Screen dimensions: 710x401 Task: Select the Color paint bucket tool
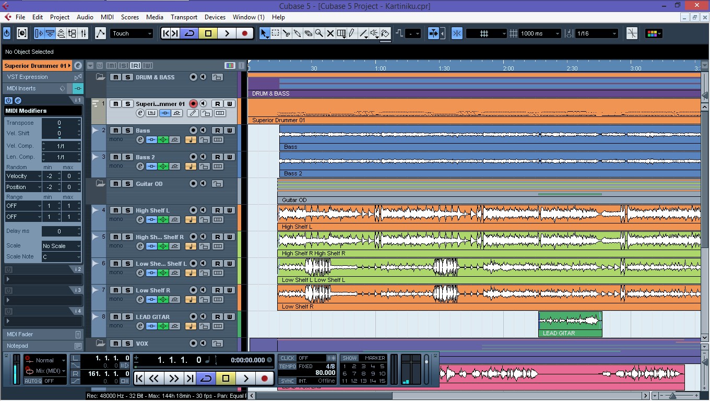pos(385,33)
